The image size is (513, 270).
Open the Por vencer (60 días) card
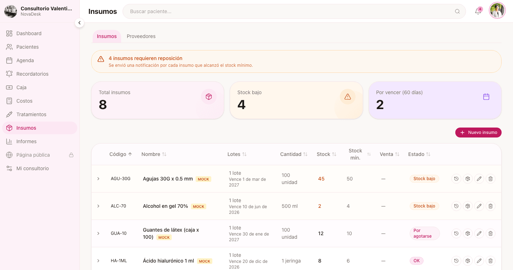tap(435, 100)
